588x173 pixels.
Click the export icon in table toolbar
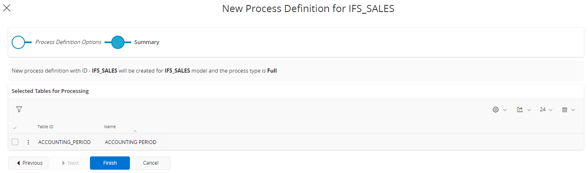[520, 110]
